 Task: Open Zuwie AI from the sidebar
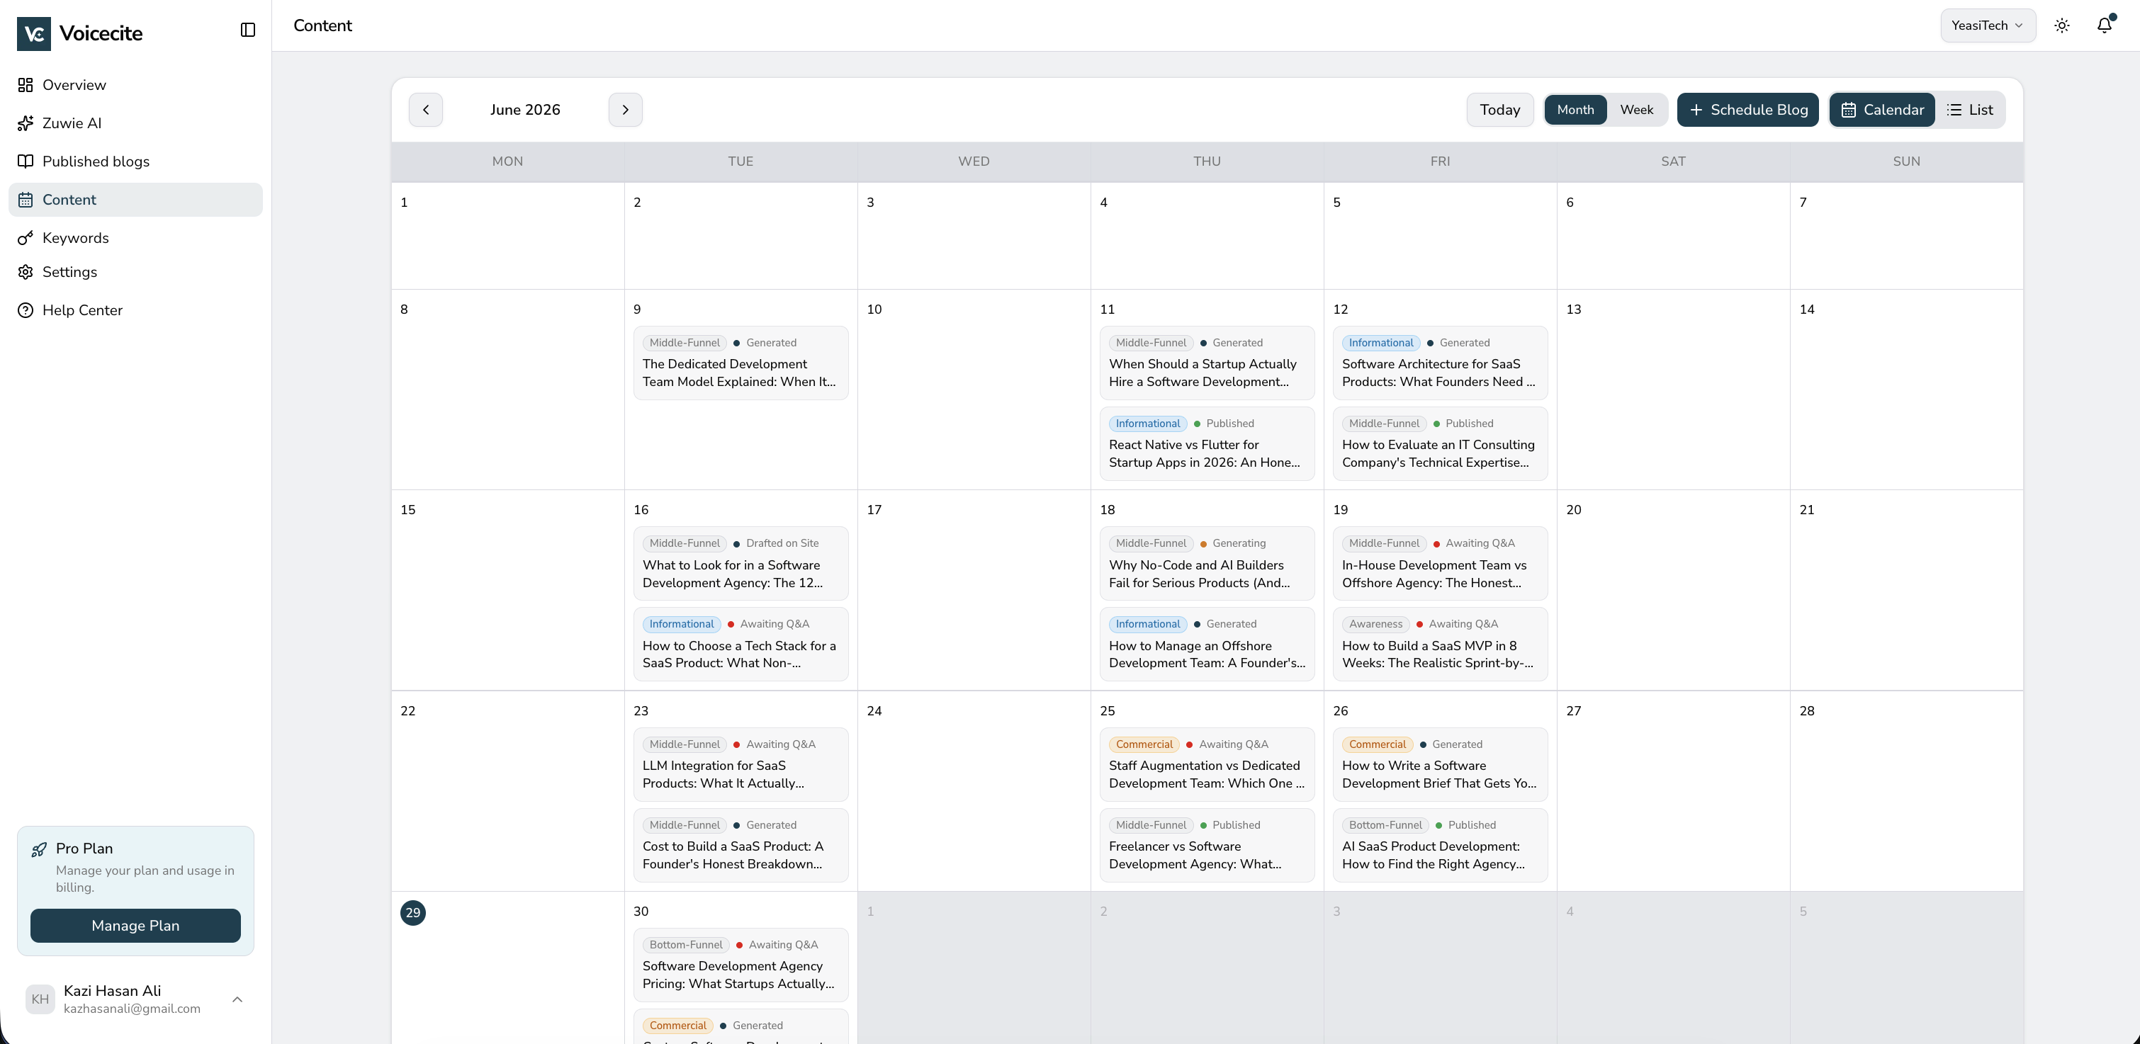135,123
